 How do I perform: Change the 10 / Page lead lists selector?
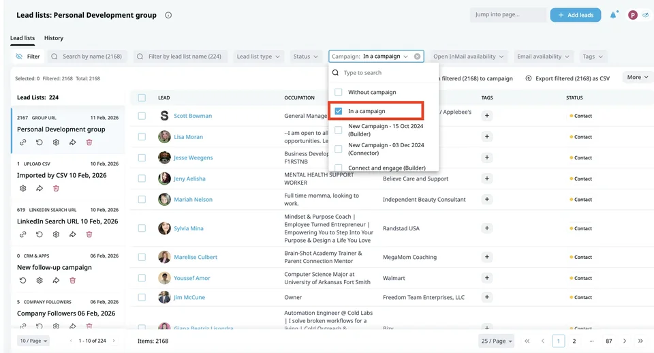click(33, 341)
